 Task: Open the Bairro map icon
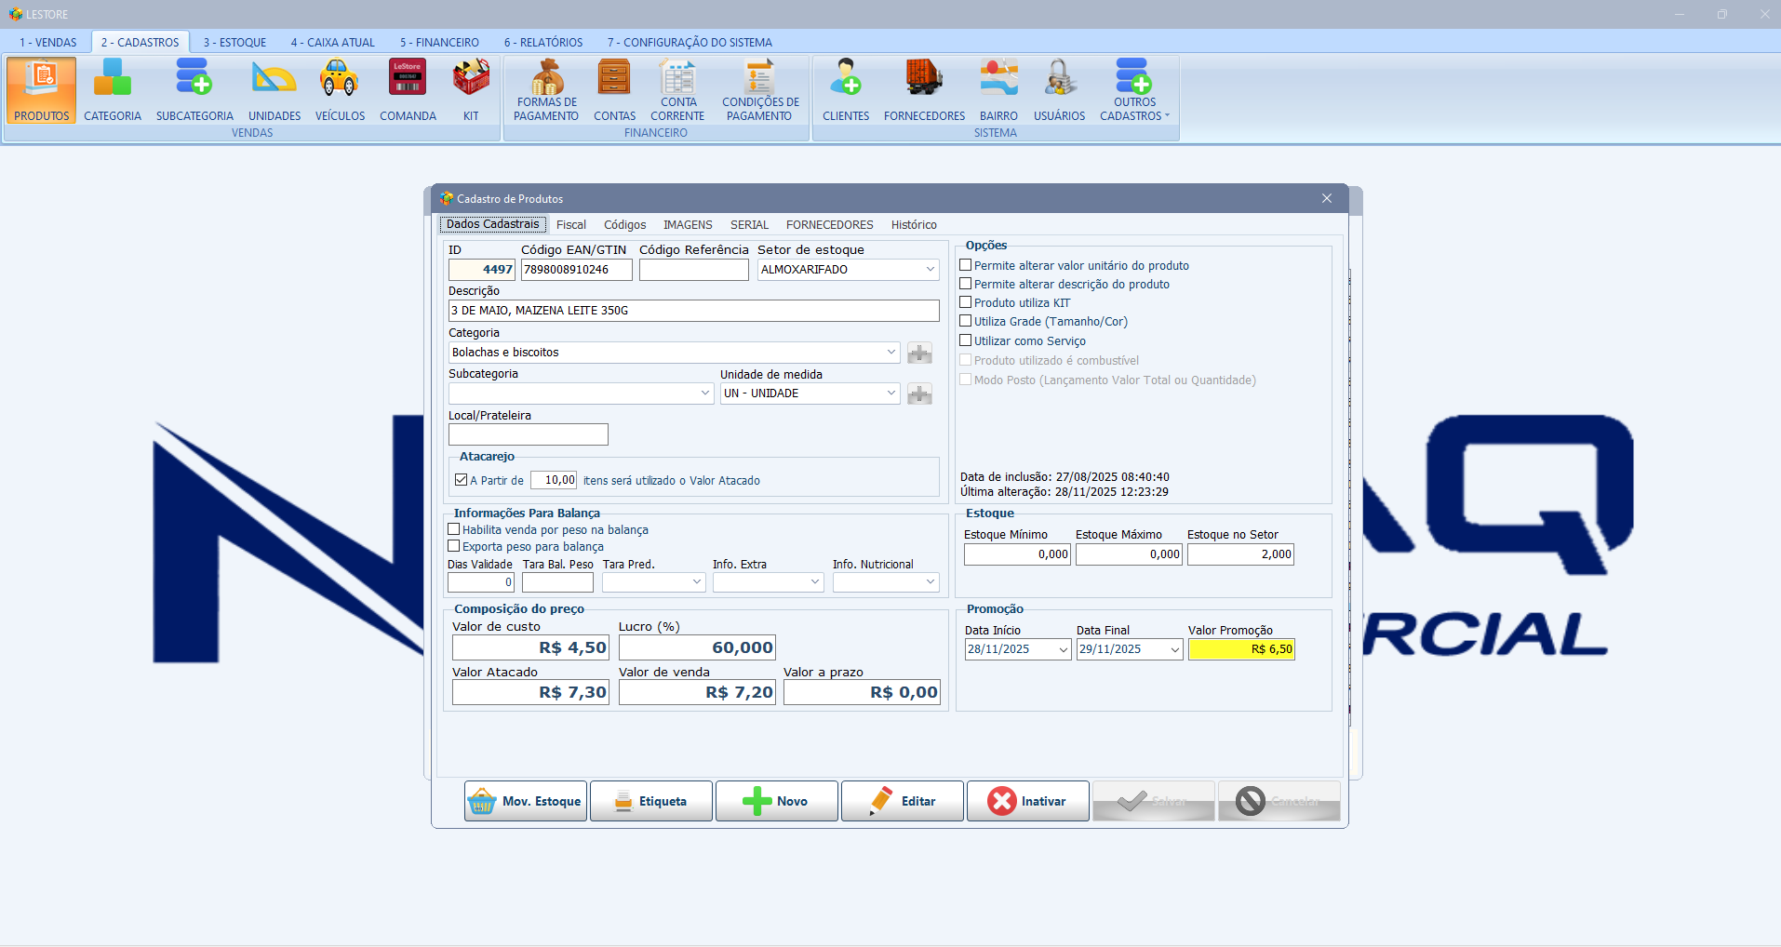(998, 90)
